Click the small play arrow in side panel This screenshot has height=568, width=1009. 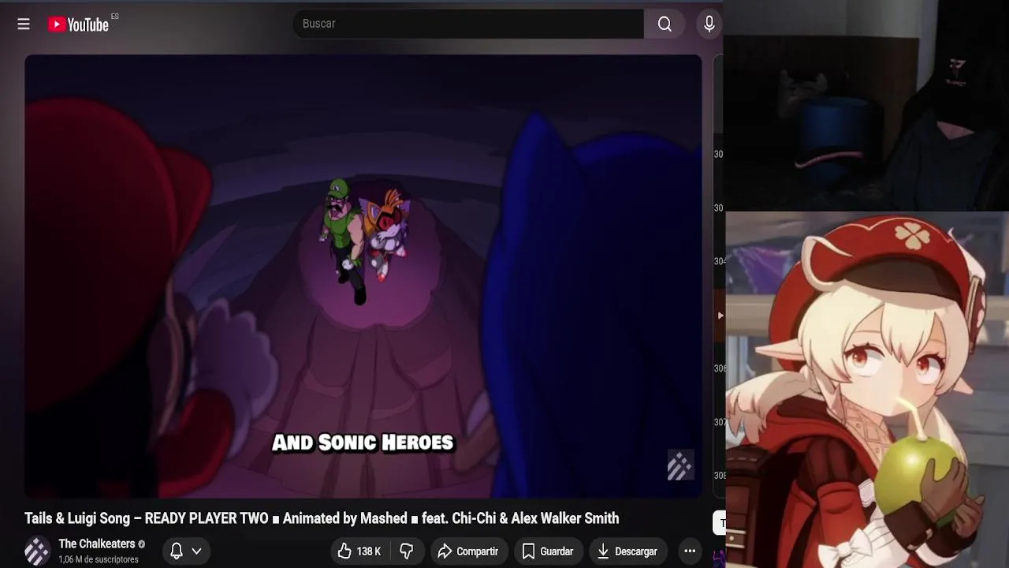[720, 316]
